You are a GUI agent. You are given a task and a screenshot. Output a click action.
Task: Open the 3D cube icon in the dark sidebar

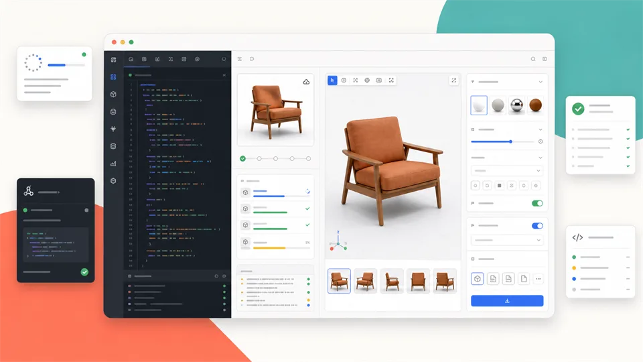coord(113,94)
